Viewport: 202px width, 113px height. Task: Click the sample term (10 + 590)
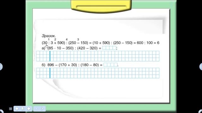click(101, 43)
